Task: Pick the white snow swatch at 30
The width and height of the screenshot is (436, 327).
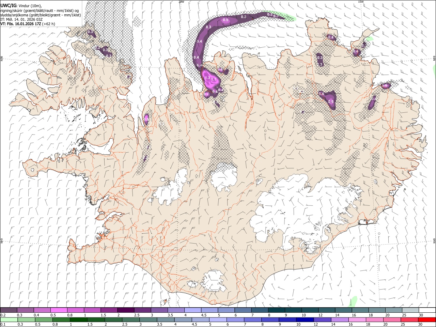Action: (427, 310)
